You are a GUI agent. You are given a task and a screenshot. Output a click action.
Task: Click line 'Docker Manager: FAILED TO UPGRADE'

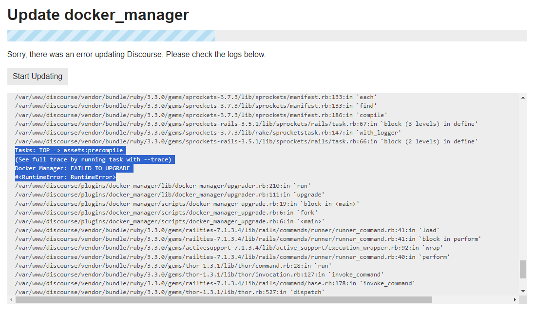coord(72,168)
